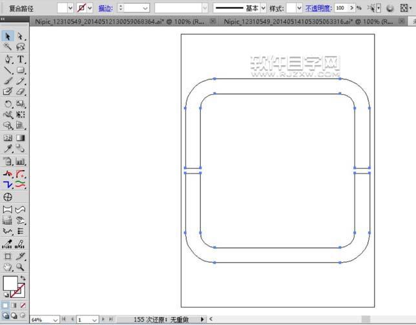Select the Type tool

click(x=21, y=59)
